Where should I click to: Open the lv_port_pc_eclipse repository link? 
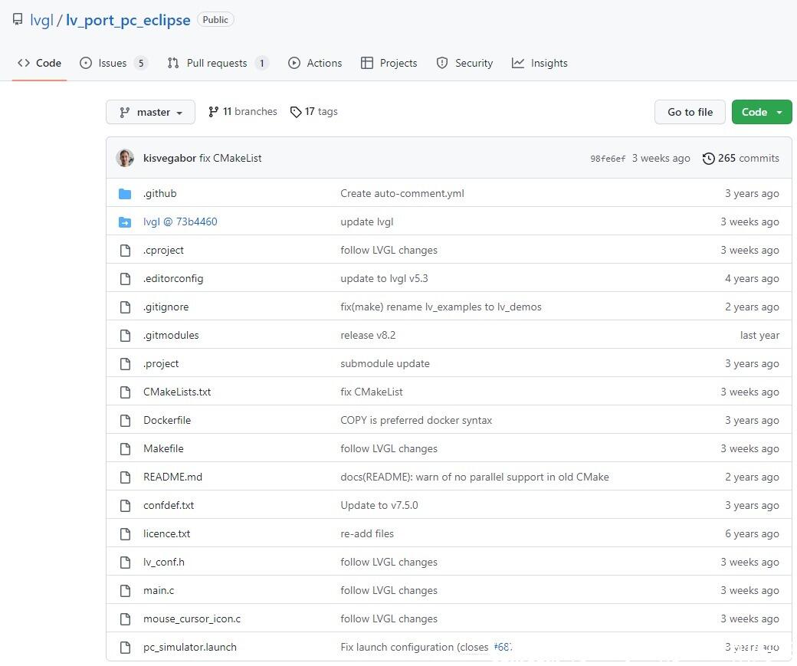[x=128, y=20]
